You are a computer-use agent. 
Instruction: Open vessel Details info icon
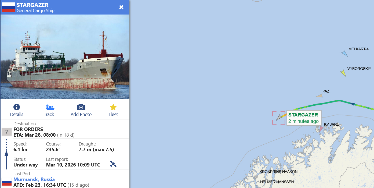(17, 107)
